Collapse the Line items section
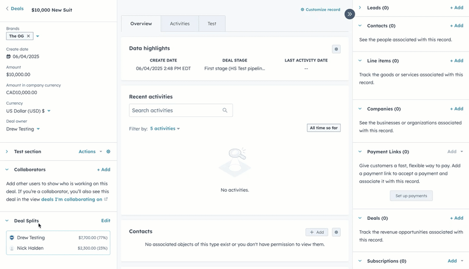The image size is (469, 269). (x=360, y=61)
